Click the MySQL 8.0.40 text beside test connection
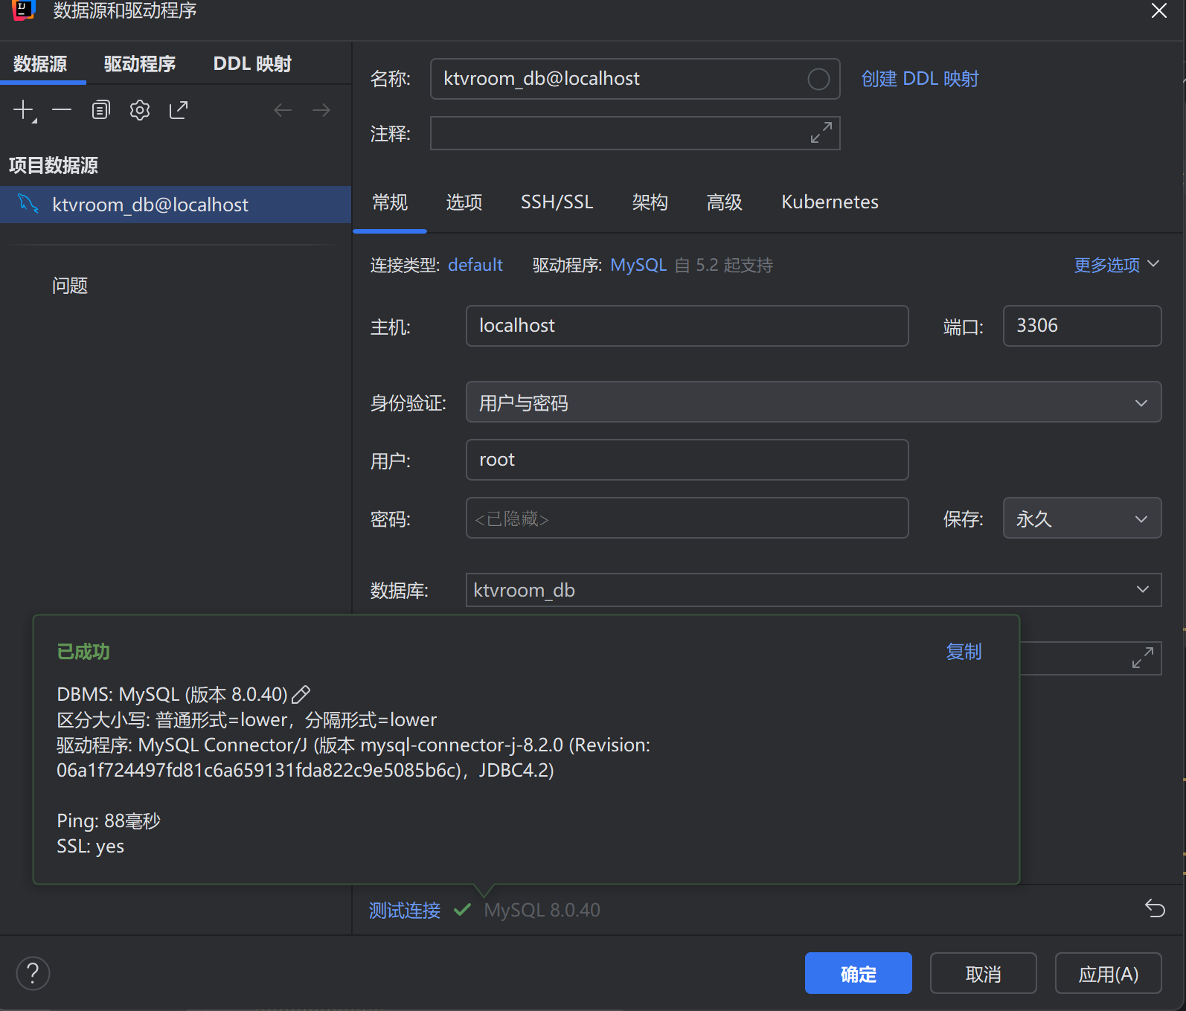 pos(542,910)
